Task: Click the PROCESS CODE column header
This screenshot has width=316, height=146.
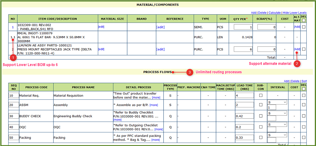Action: 36,87
